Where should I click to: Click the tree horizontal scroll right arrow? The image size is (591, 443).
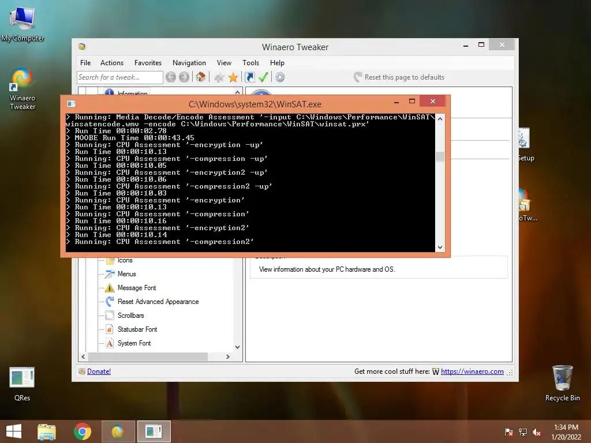[x=227, y=356]
